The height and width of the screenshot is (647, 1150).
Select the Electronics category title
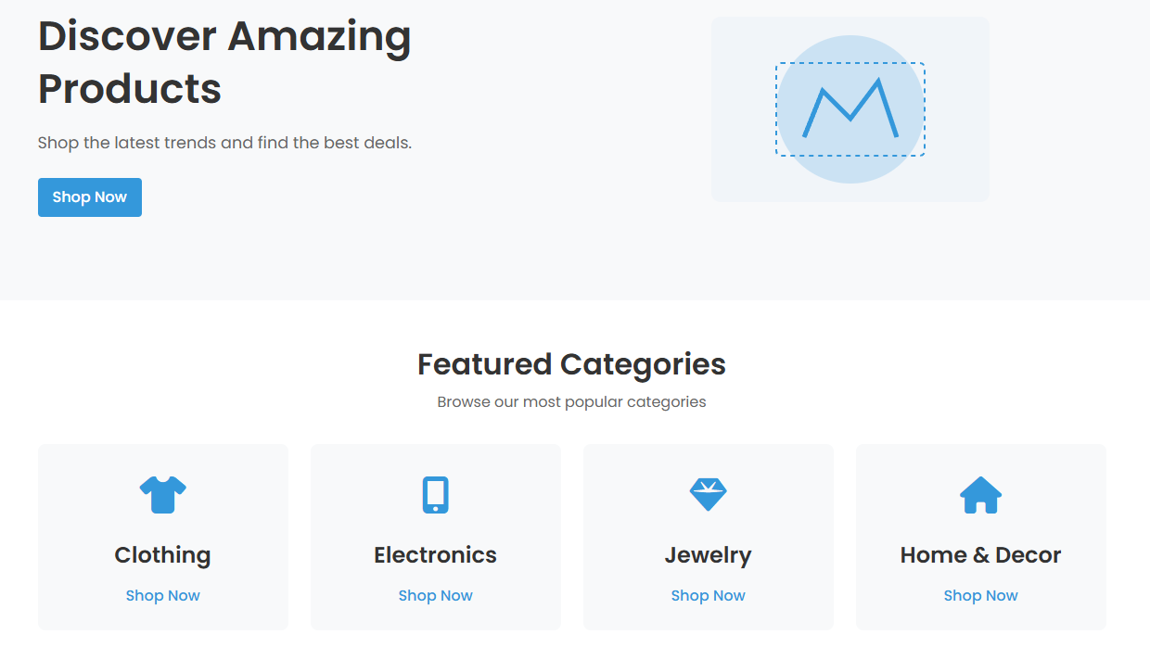click(x=436, y=555)
